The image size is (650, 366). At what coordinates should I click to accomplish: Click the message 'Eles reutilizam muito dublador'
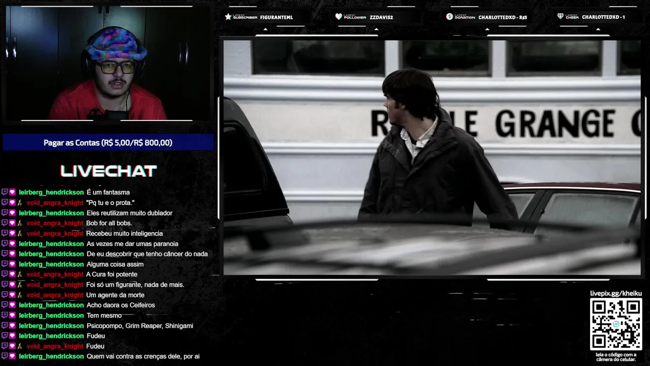pos(129,213)
